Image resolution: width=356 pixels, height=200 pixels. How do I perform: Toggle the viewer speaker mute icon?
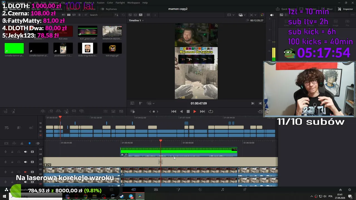(272, 15)
